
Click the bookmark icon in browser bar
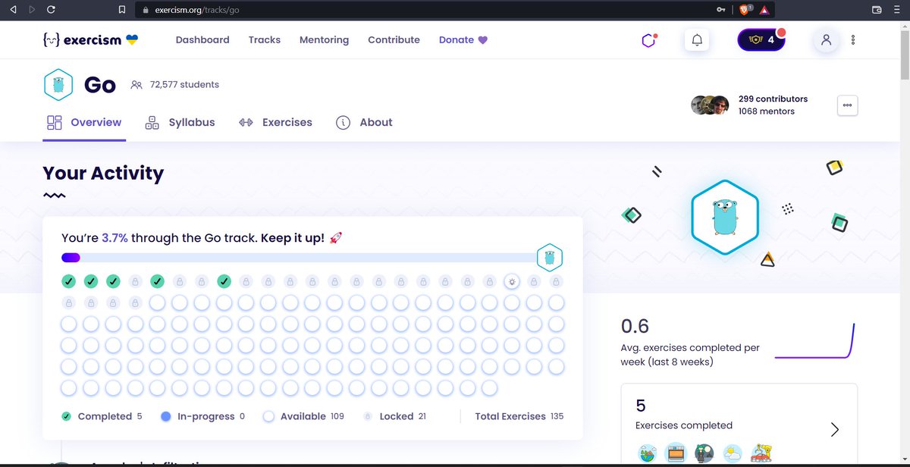121,10
